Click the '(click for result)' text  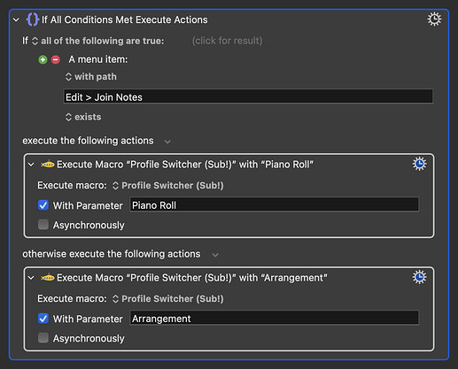click(227, 41)
